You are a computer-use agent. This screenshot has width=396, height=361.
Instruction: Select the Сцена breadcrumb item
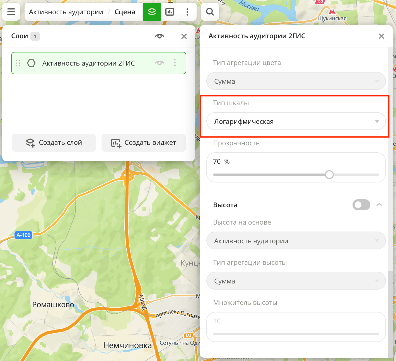[x=125, y=12]
